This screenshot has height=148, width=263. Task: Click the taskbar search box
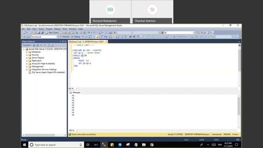tap(56, 145)
